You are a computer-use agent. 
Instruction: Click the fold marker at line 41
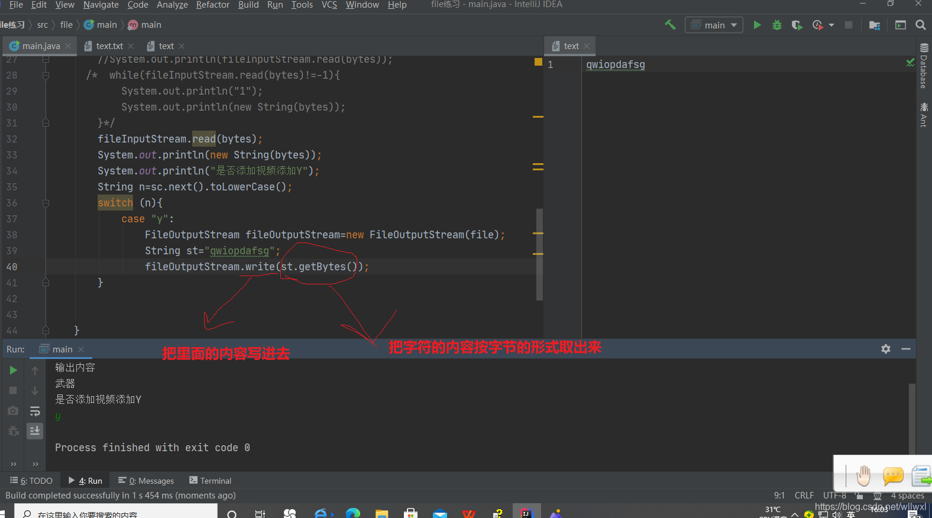pyautogui.click(x=46, y=283)
